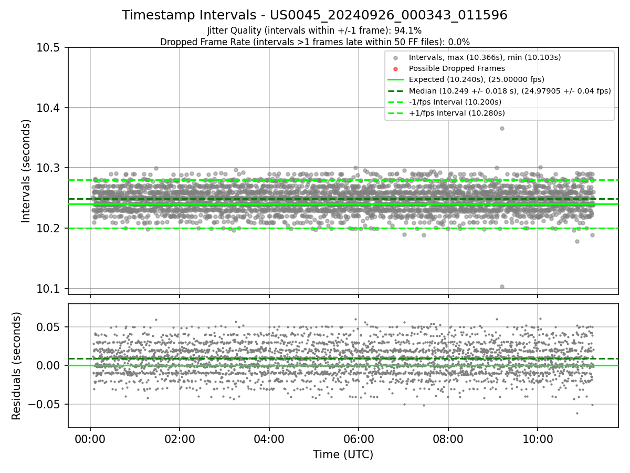Select legend entry +1/fps Interval (10.280s)
Screen dimensions: 630x473
click(x=457, y=112)
